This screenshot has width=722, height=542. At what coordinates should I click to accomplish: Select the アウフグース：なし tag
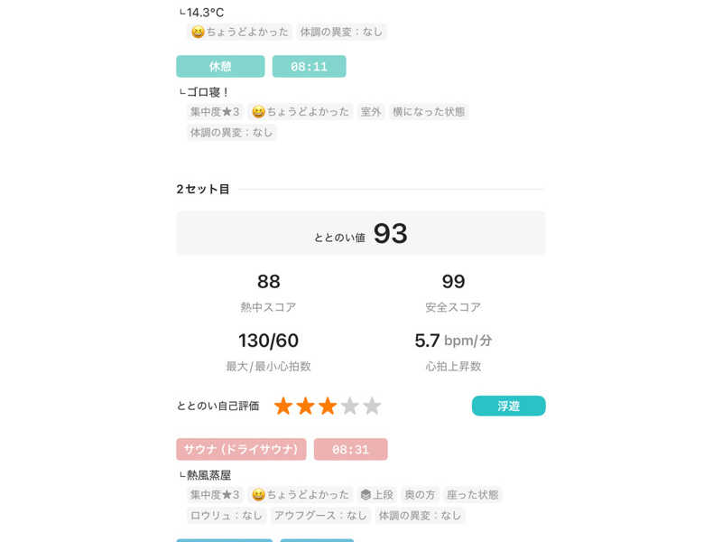point(320,516)
